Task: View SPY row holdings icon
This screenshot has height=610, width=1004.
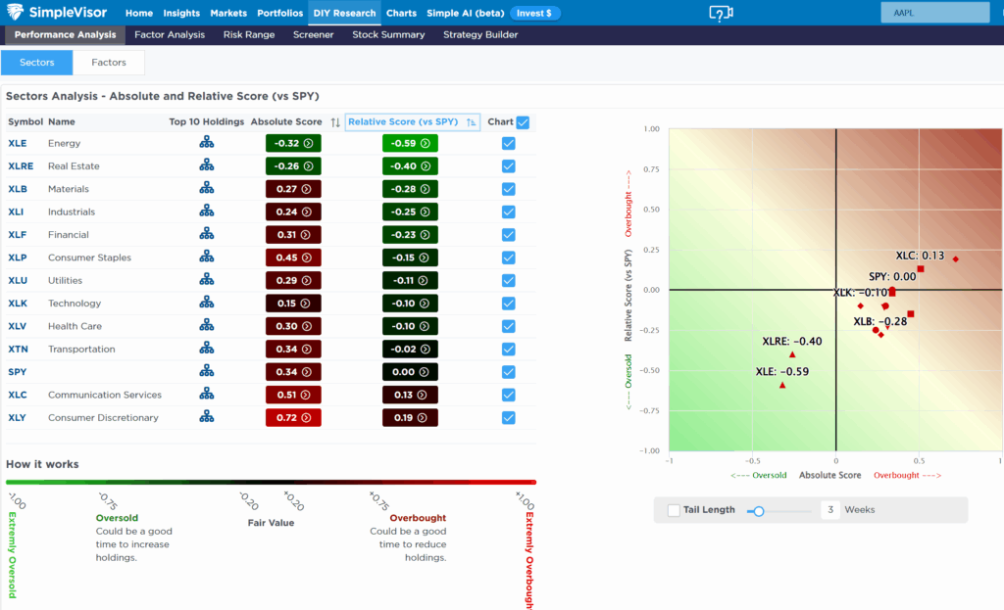Action: coord(206,371)
